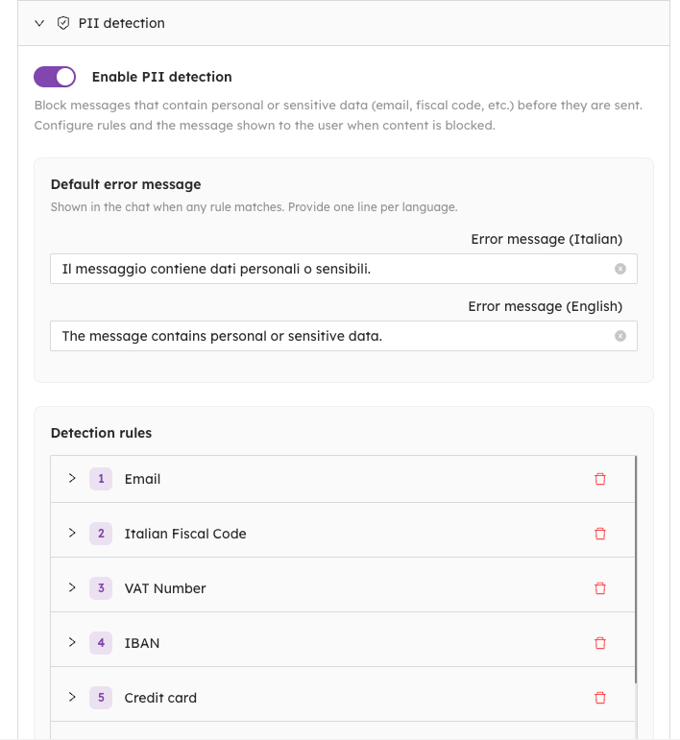Disable the PII detection toggle

(x=55, y=77)
